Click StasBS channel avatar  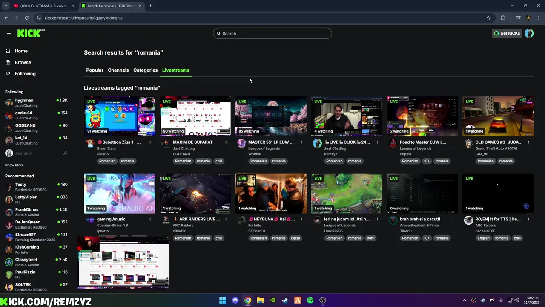pyautogui.click(x=90, y=143)
